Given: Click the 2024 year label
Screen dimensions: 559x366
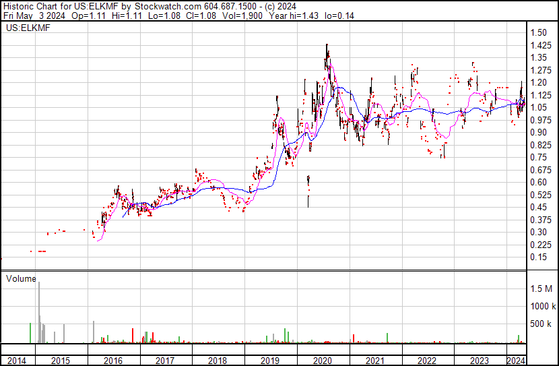Looking at the screenshot, I should pyautogui.click(x=516, y=361).
